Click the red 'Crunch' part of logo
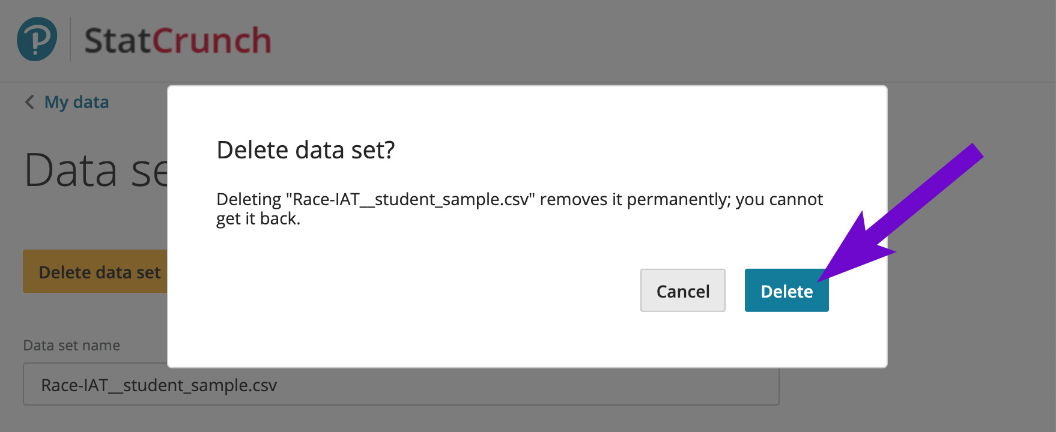 point(211,41)
